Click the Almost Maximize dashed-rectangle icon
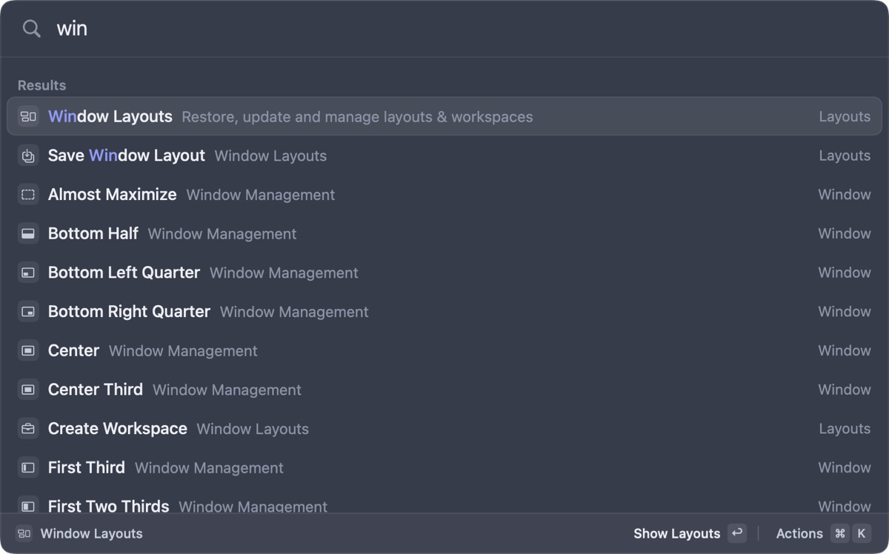 click(28, 195)
